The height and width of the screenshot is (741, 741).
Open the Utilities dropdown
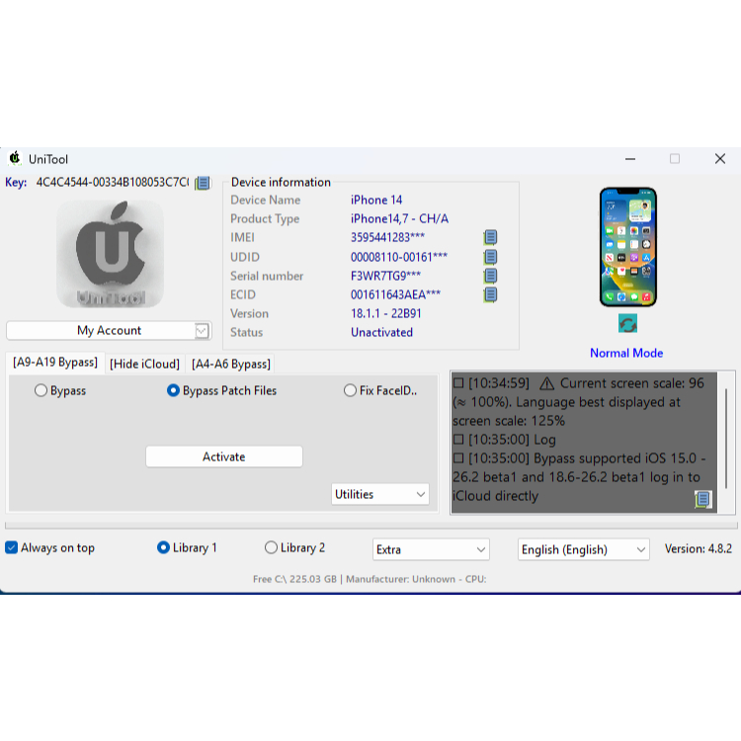tap(380, 494)
